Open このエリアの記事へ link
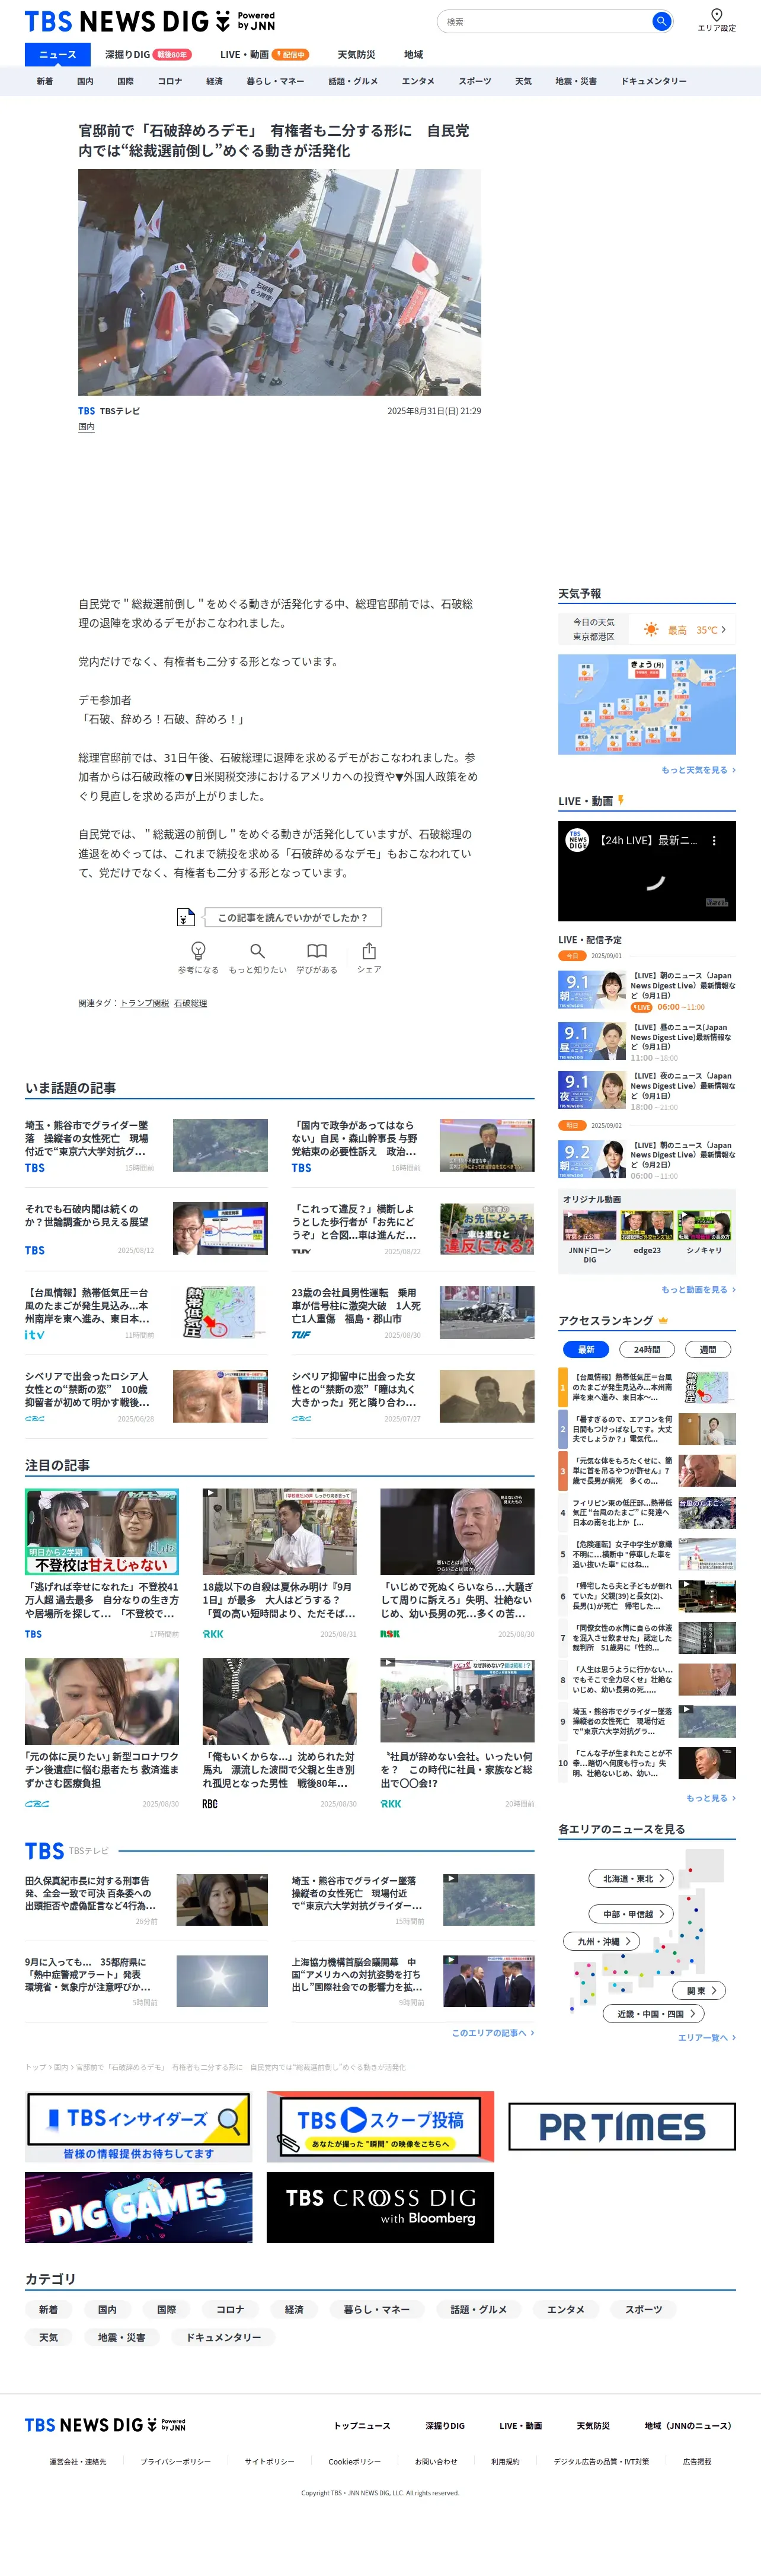 [x=493, y=2032]
